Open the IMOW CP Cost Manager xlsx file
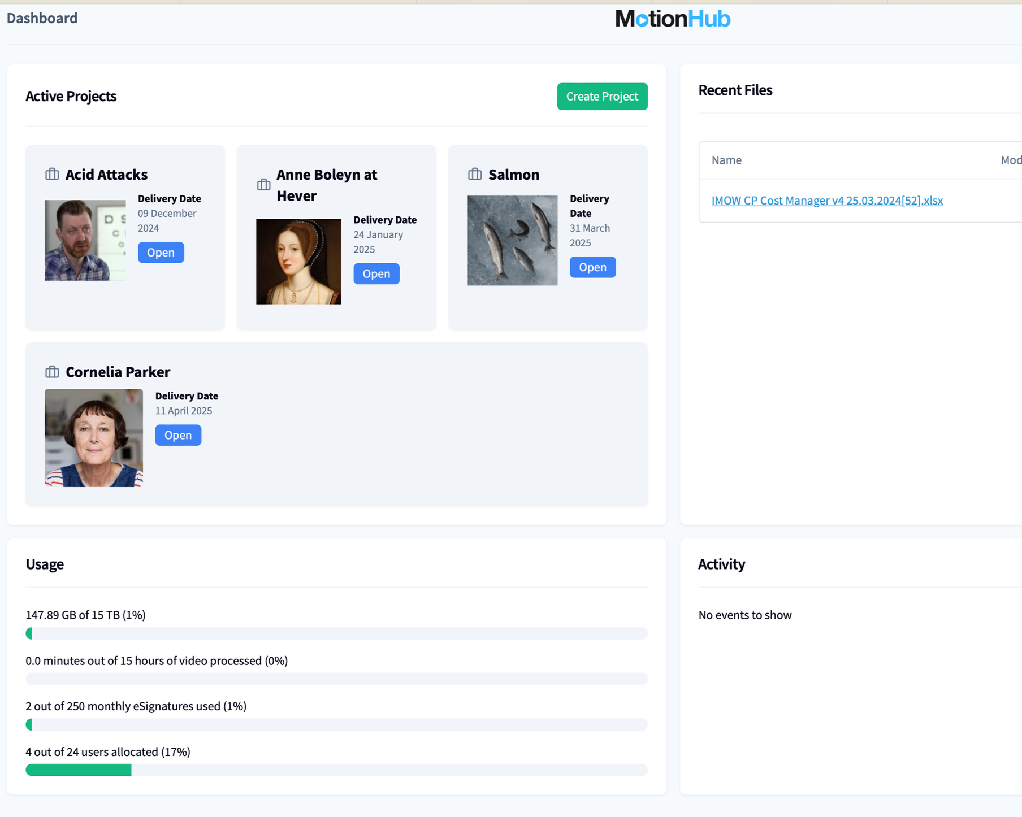Screen dimensions: 1022x817 click(827, 201)
